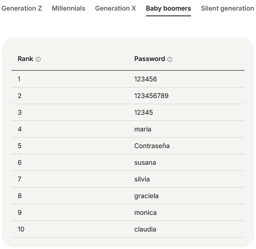Open the Millennials tab
The width and height of the screenshot is (256, 249).
[68, 8]
